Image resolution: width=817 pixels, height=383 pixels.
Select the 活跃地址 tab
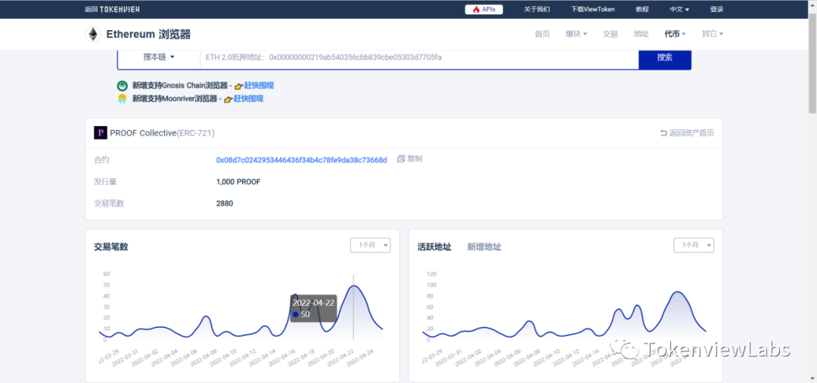[434, 247]
